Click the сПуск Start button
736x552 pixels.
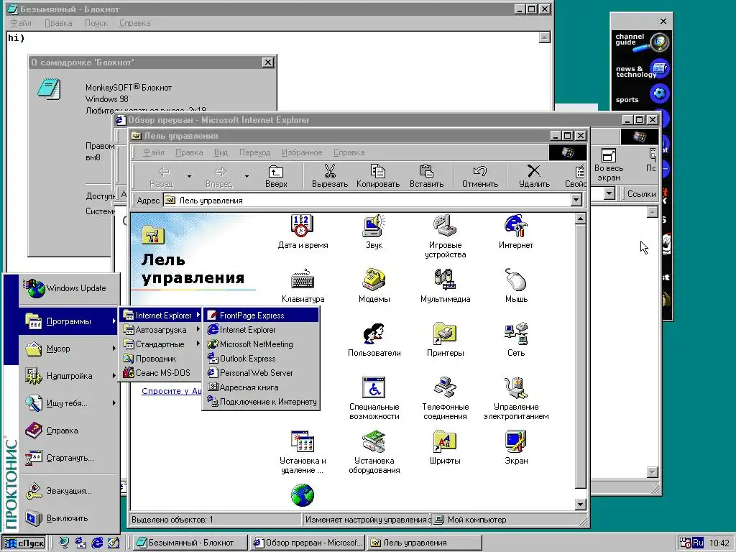point(24,543)
